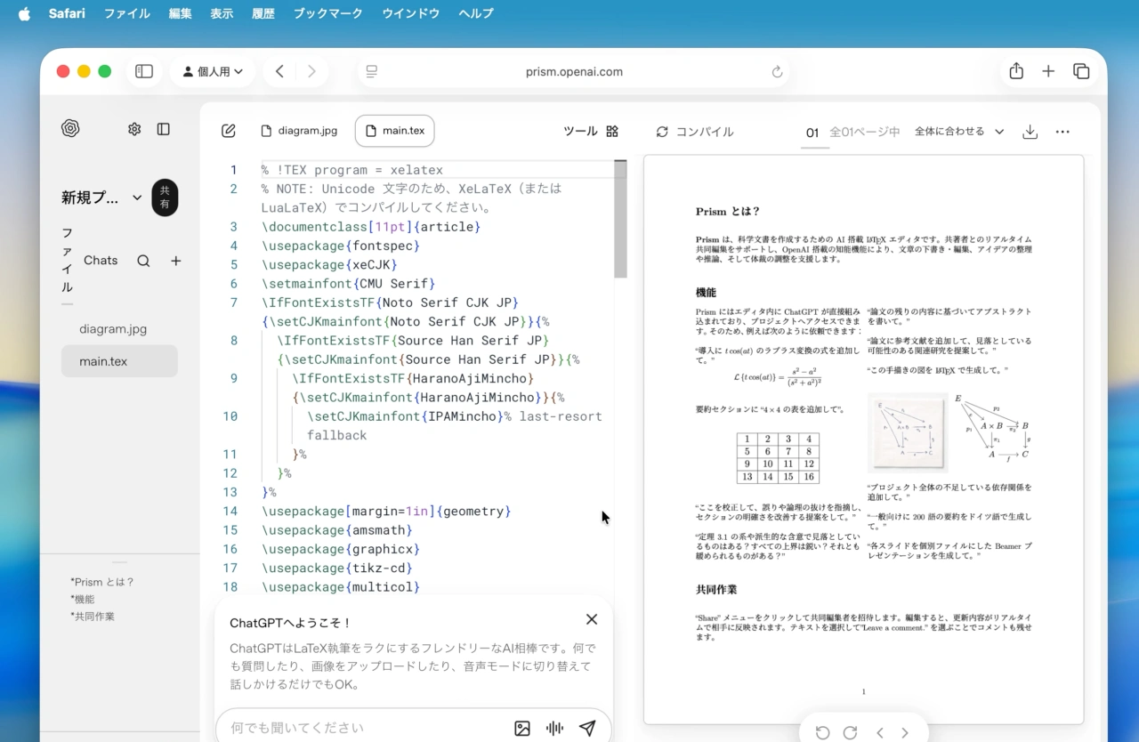Open the ellipsis more-options menu

[x=1062, y=131]
